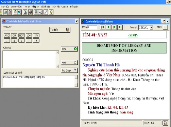The image size is (171, 127).
Task: Insert the dot operator button
Action: point(7,40)
